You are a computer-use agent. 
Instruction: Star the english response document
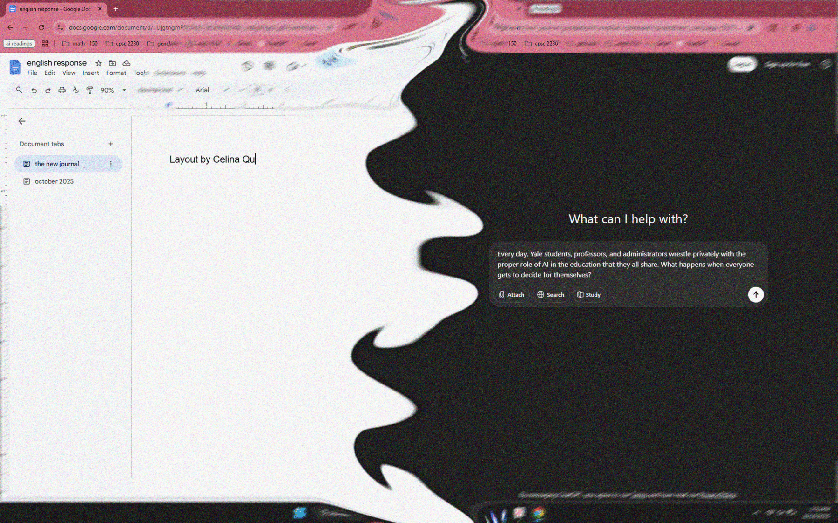(98, 63)
